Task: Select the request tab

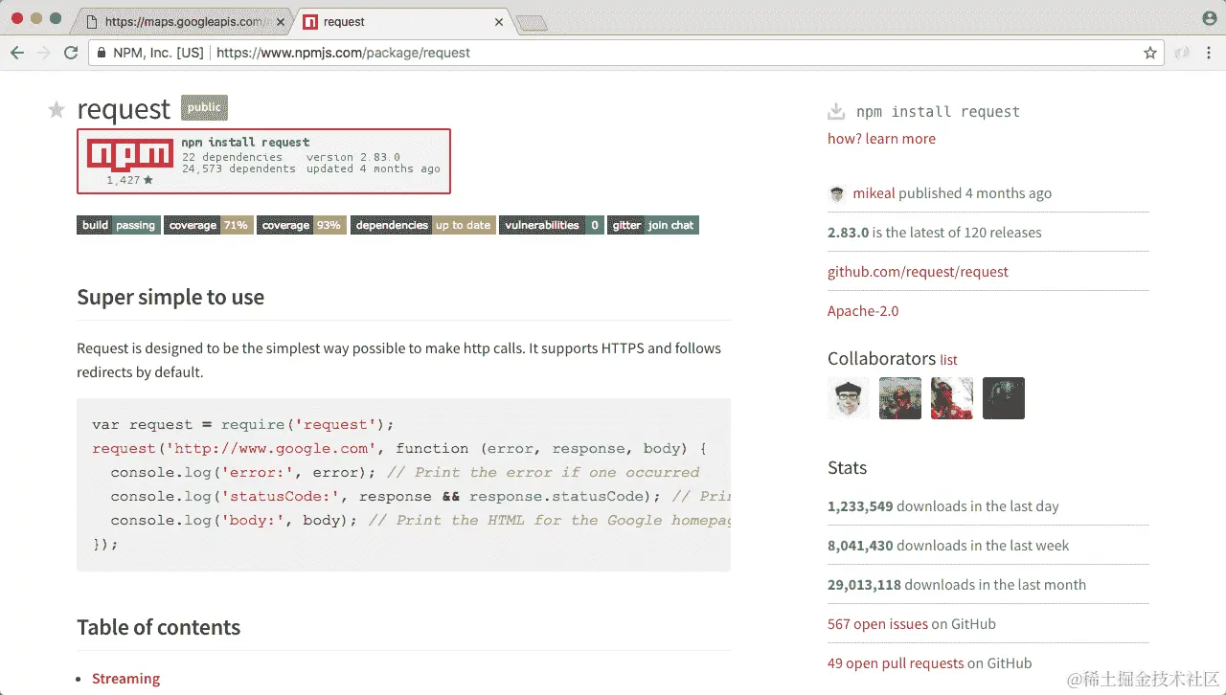Action: 404,21
